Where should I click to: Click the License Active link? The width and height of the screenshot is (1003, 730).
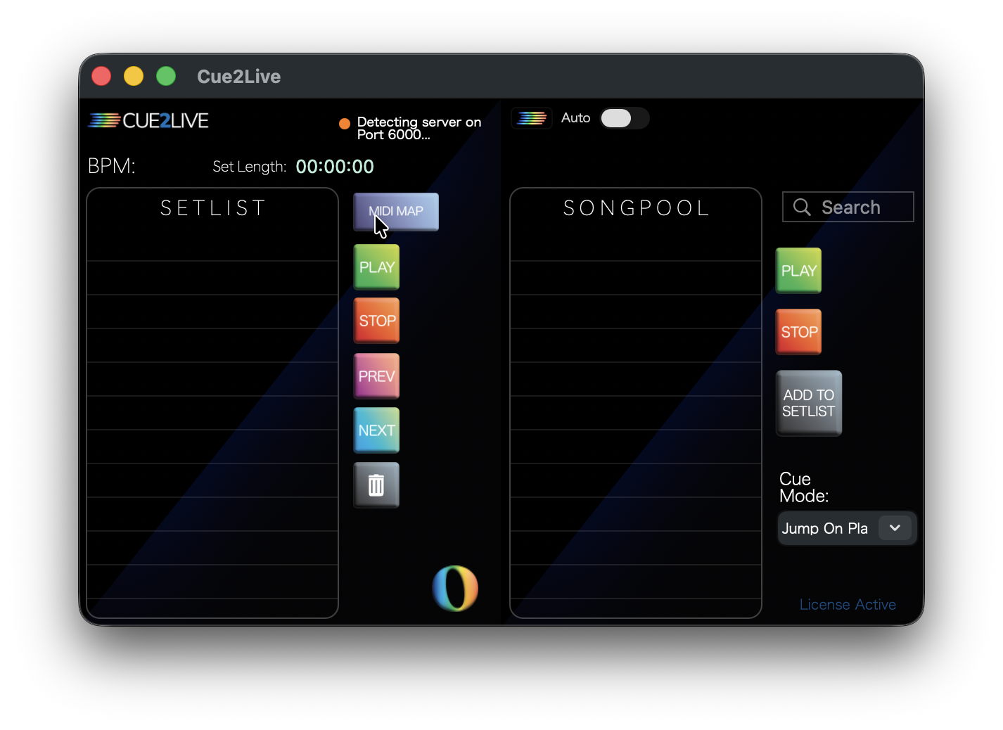tap(848, 605)
